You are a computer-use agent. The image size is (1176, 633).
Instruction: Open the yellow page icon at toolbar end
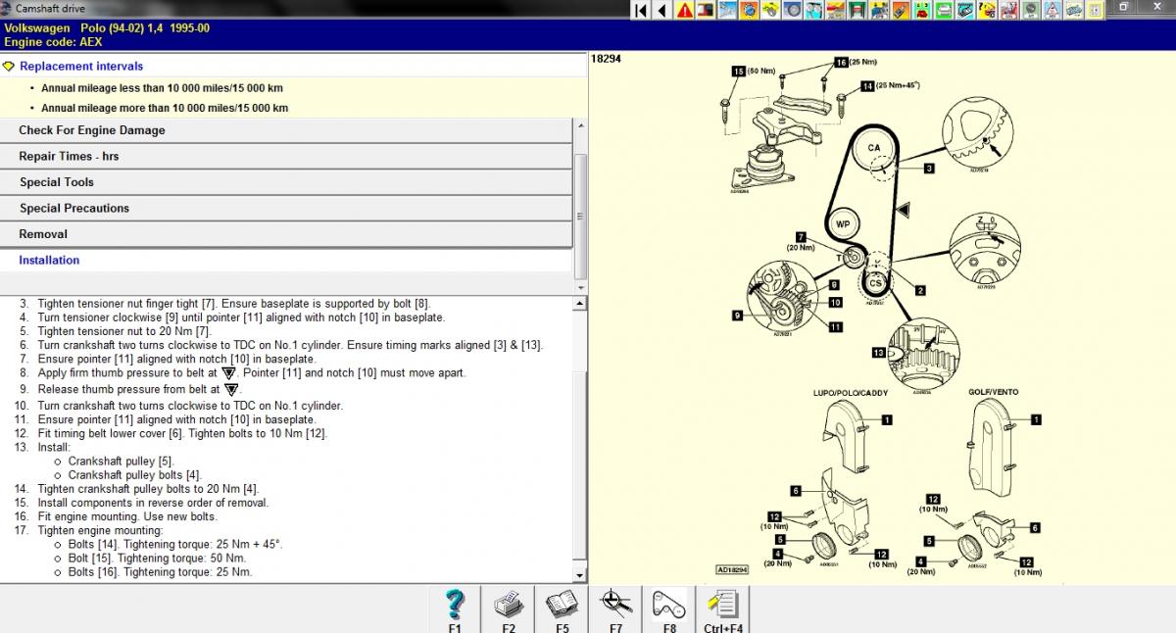[1095, 10]
